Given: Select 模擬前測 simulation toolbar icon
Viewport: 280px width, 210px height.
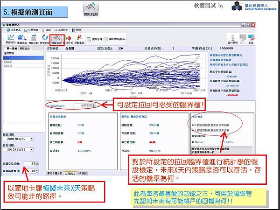Looking at the screenshot, I should point(56,39).
